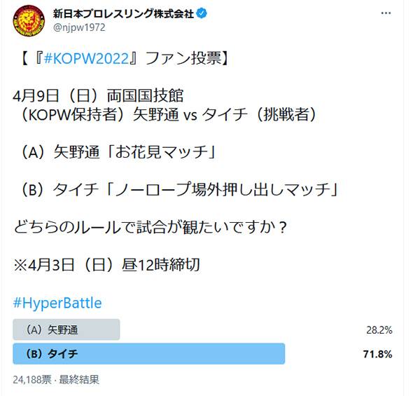
Task: Click the @njpw1972 handle
Action: [79, 28]
